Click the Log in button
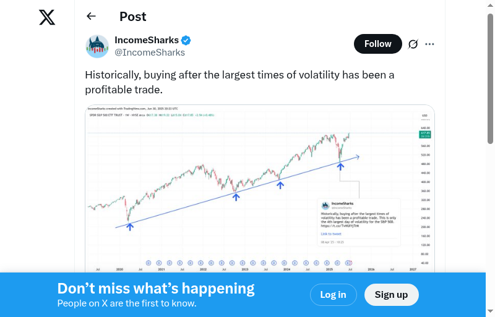The image size is (495, 317). [333, 295]
